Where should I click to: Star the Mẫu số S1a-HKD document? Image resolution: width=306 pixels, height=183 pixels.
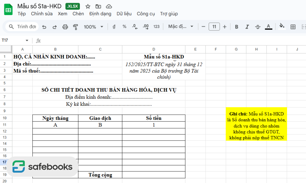pyautogui.click(x=88, y=6)
